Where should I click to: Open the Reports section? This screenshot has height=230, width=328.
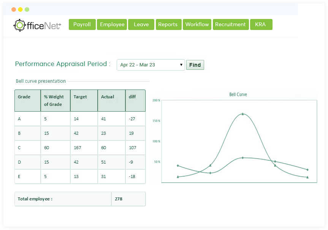[x=168, y=24]
